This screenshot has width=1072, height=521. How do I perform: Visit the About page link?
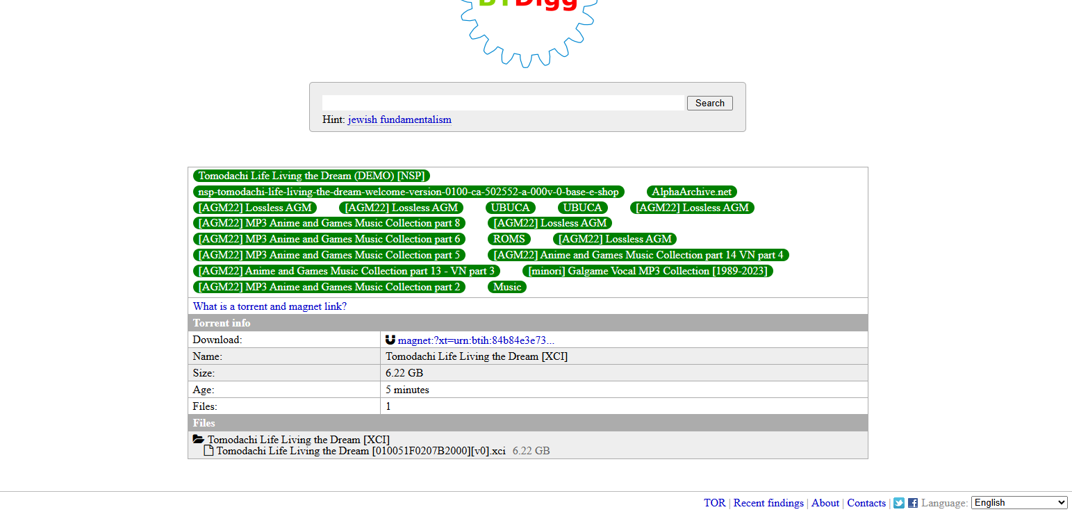point(825,503)
